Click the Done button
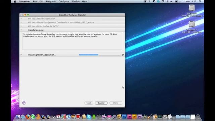This screenshot has width=215, height=121. point(116,103)
